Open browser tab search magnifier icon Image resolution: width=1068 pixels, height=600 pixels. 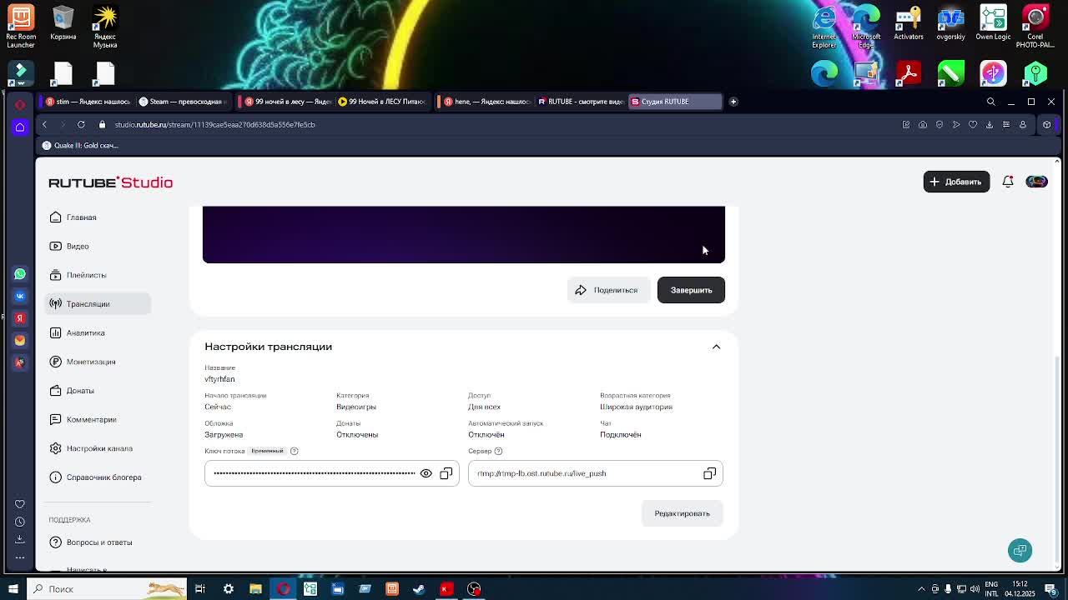click(x=991, y=102)
